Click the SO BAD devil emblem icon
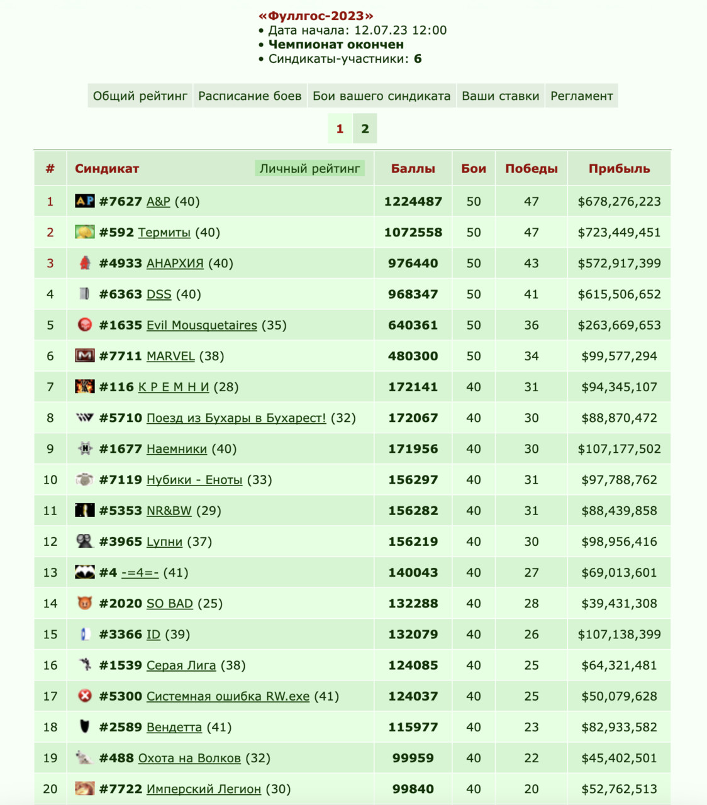The width and height of the screenshot is (707, 805). pyautogui.click(x=85, y=603)
